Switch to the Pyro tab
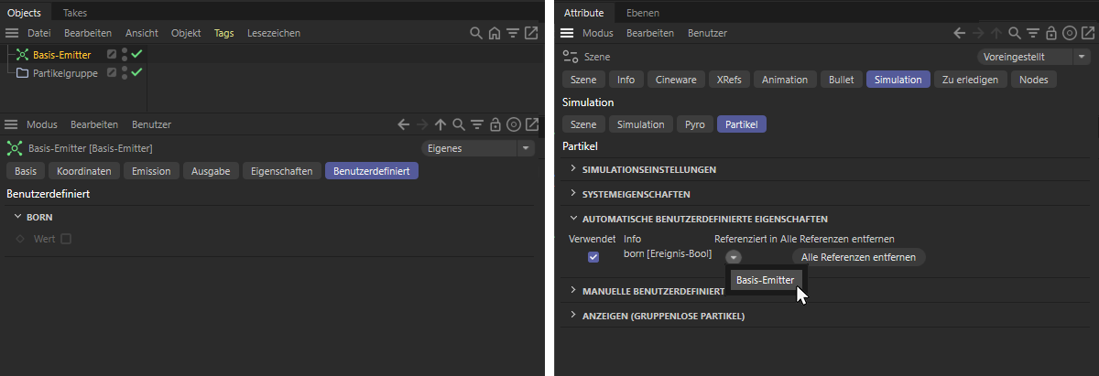The image size is (1099, 376). coord(695,124)
